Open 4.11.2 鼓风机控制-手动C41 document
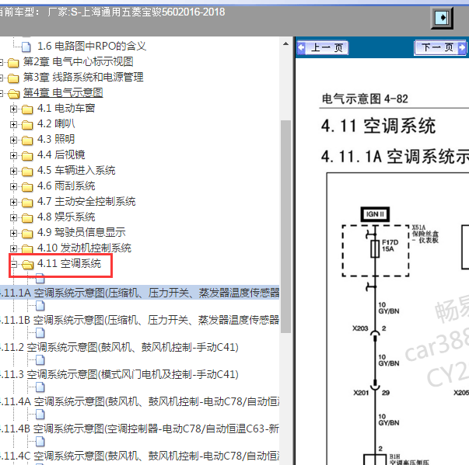Image resolution: width=469 pixels, height=465 pixels. pos(119,347)
